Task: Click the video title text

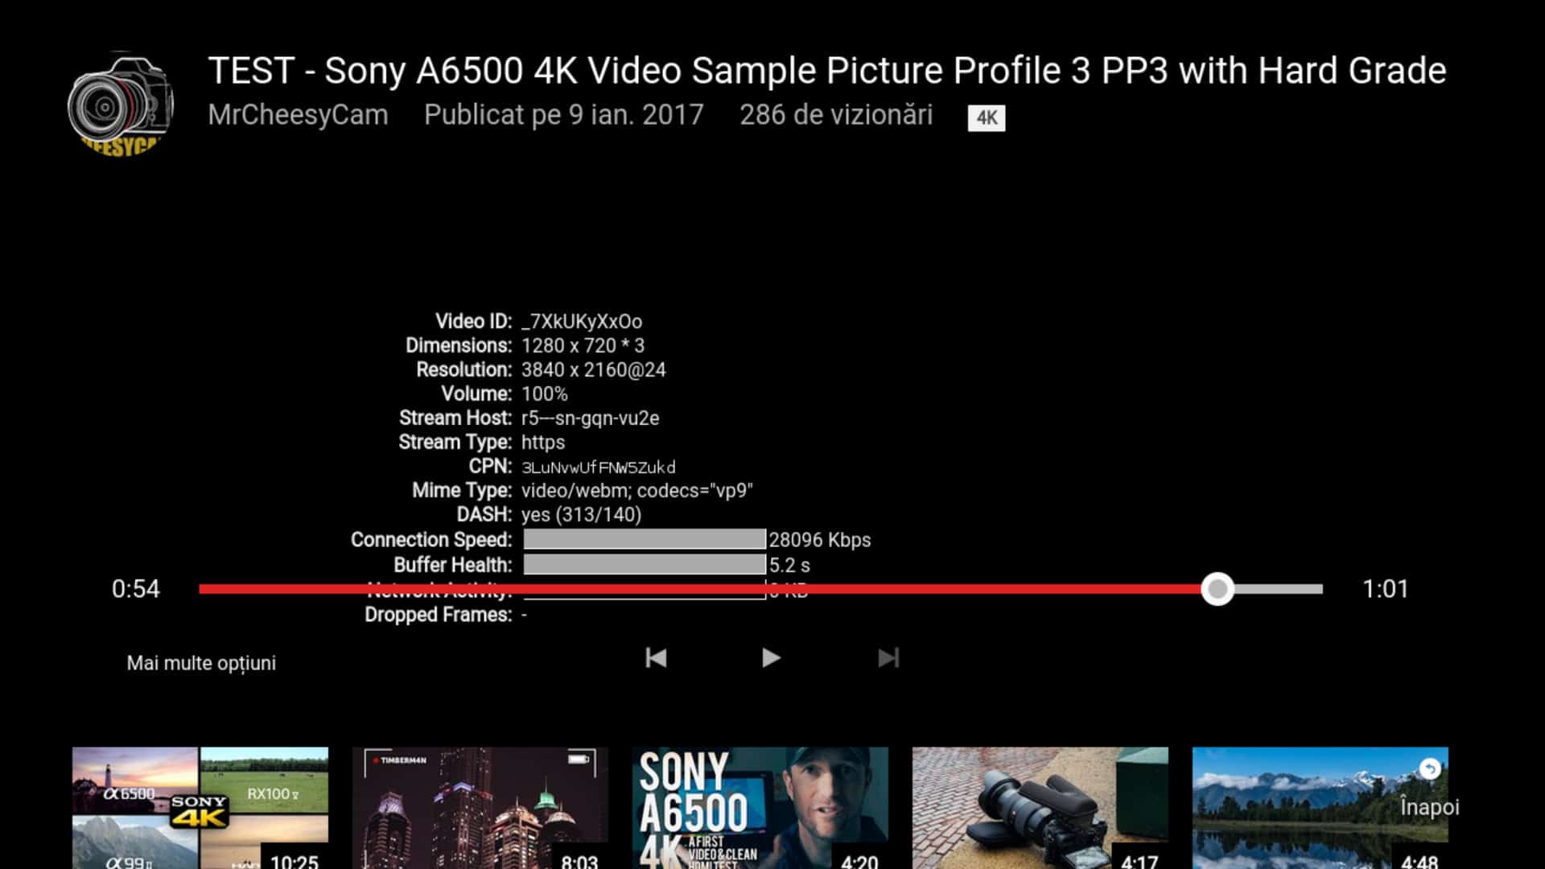Action: (x=826, y=71)
